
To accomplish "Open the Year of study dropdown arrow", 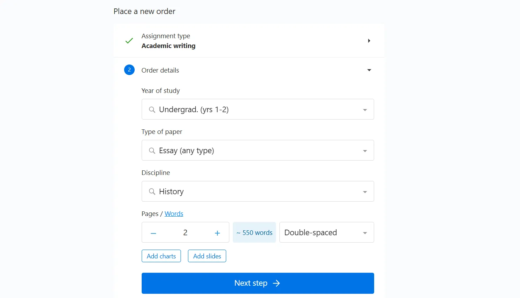I will (x=365, y=110).
